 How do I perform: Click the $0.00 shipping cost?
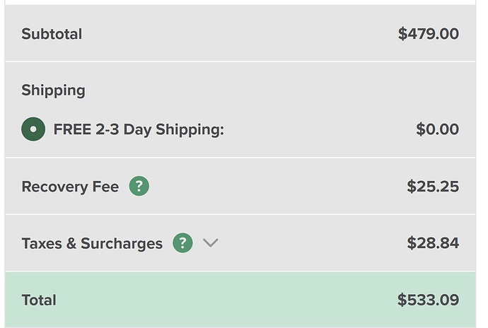(437, 130)
